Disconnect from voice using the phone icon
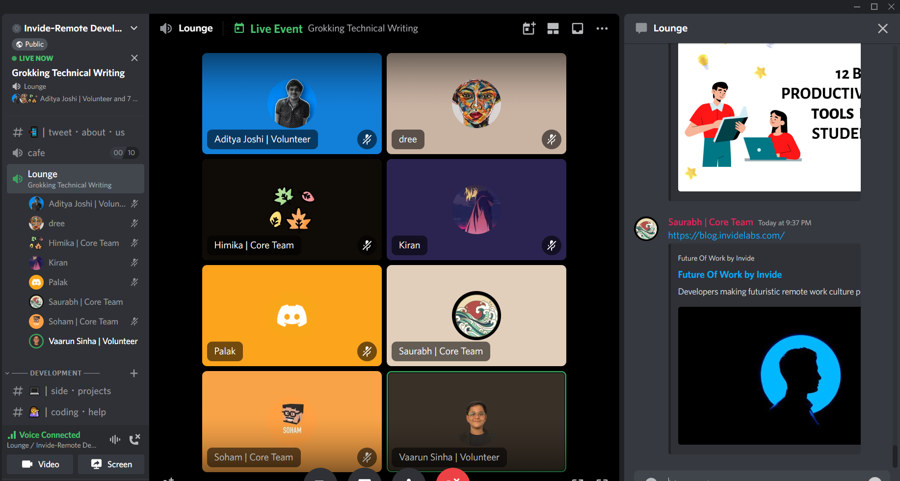 134,439
